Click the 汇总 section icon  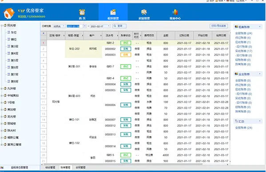pyautogui.click(x=236, y=121)
